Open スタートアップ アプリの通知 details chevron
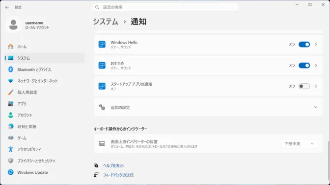Viewport: 330px width, 185px height. [316, 86]
